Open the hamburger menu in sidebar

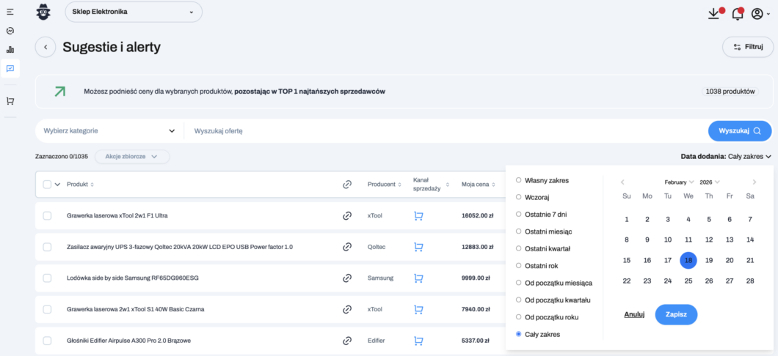(x=10, y=12)
